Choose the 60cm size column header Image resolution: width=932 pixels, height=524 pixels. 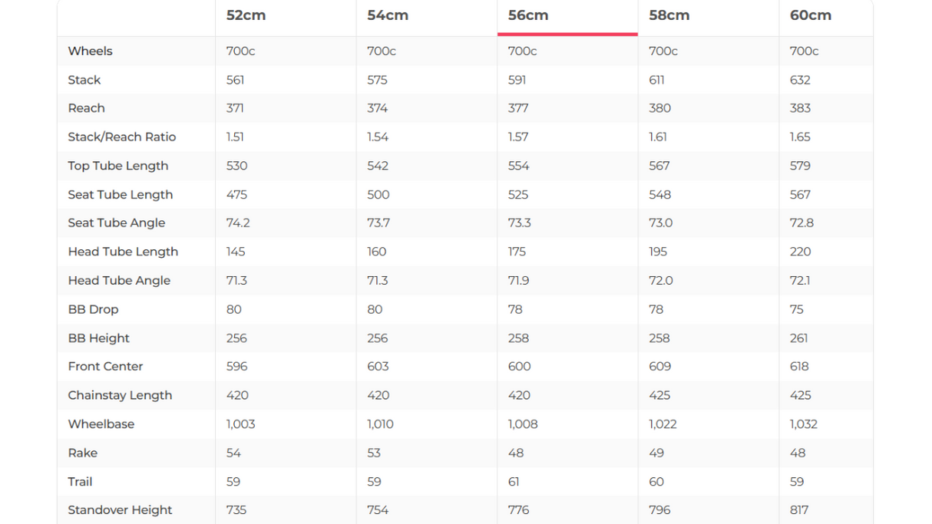[x=810, y=15]
